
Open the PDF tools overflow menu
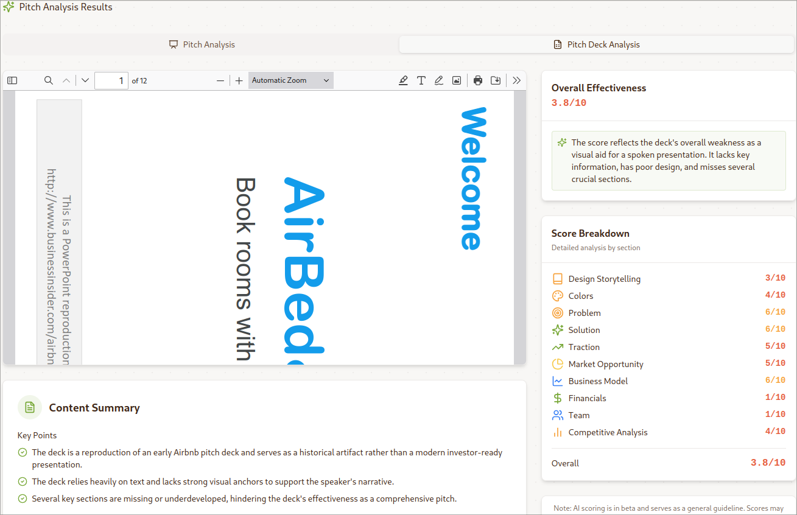point(517,80)
